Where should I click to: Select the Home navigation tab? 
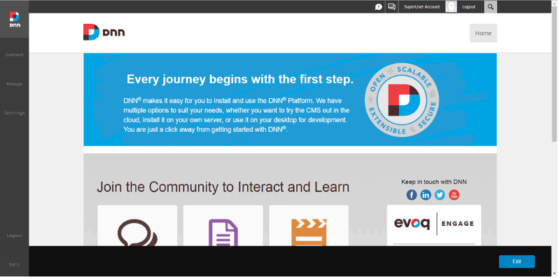(483, 33)
